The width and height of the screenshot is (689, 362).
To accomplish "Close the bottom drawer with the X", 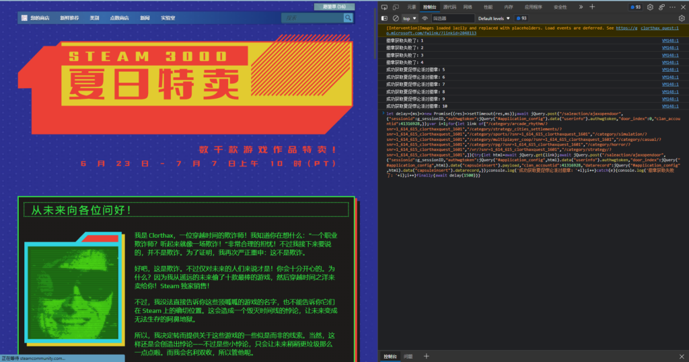I will click(682, 357).
